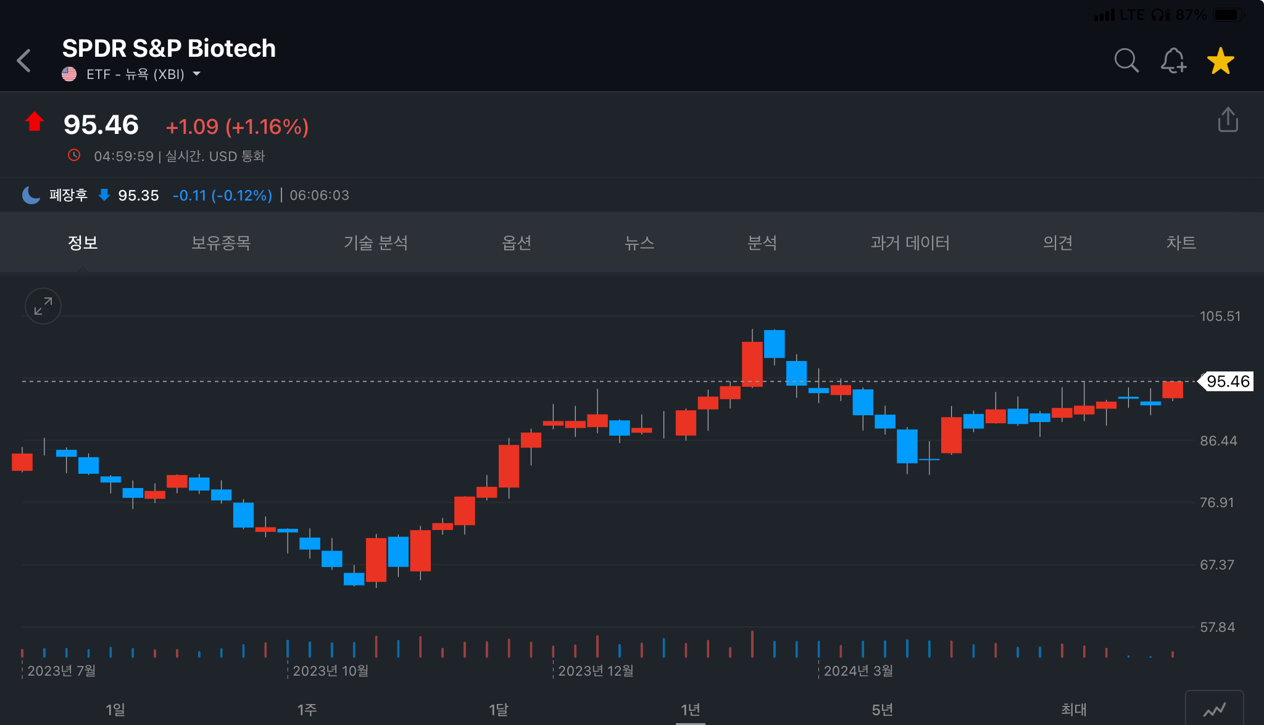
Task: Tap the +1.09 (+1.16%) change value
Action: click(238, 126)
